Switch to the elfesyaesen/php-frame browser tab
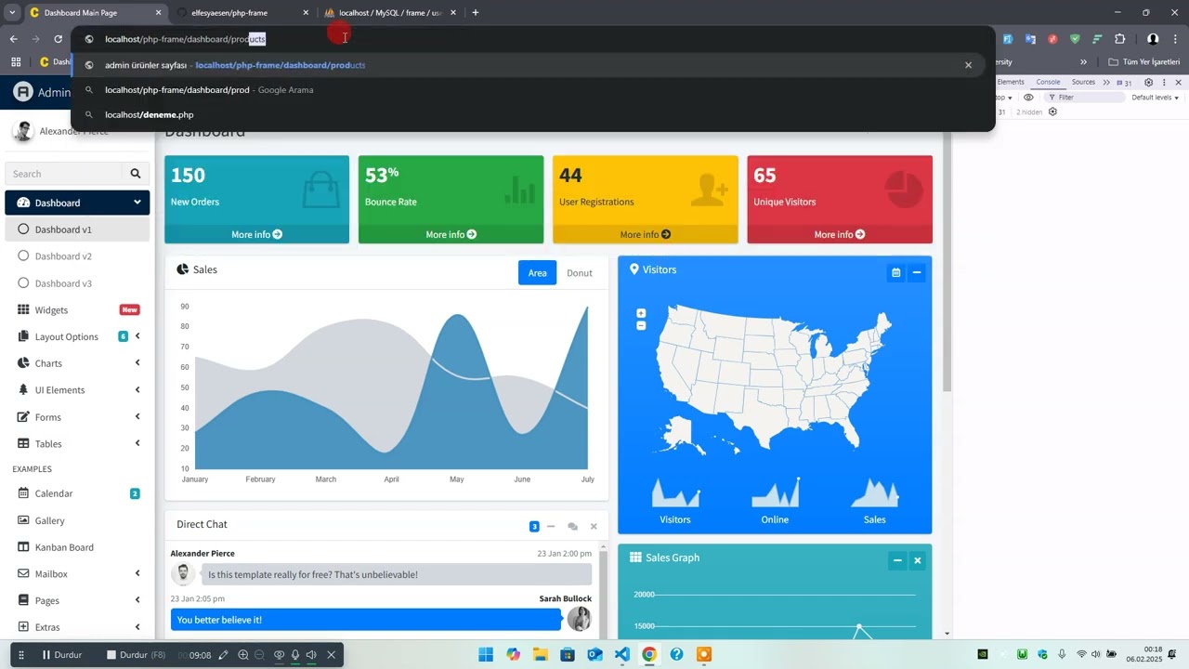The image size is (1189, 669). coord(242,13)
